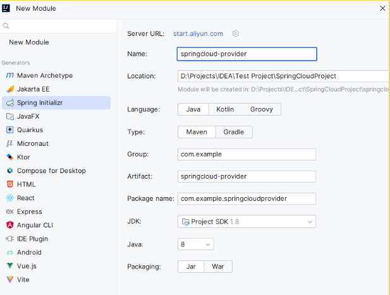
Task: Click the JavaFX generator icon
Action: [10, 116]
